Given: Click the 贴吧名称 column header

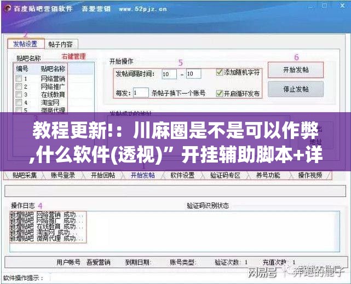Looking at the screenshot, I should tap(53, 68).
